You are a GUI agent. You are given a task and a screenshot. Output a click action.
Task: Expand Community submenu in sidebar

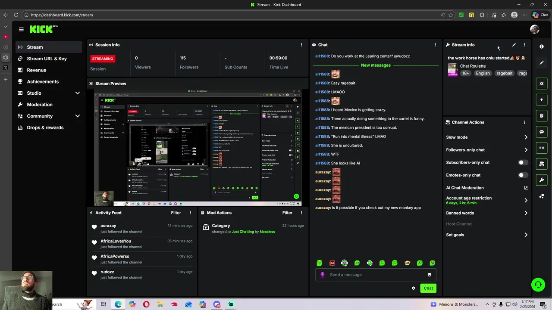78,116
